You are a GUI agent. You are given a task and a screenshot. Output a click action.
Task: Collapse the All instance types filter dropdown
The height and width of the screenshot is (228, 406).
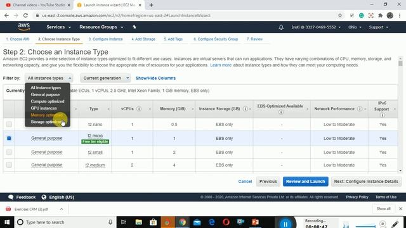(49, 78)
